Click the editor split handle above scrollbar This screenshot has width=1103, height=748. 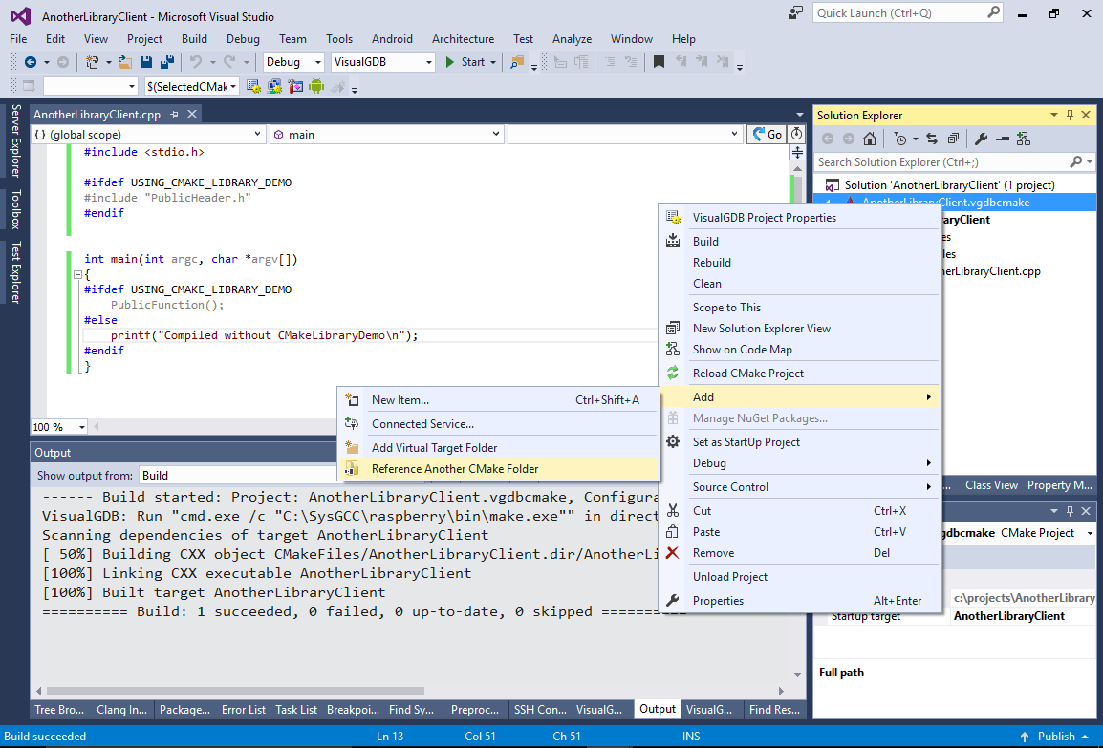(797, 152)
